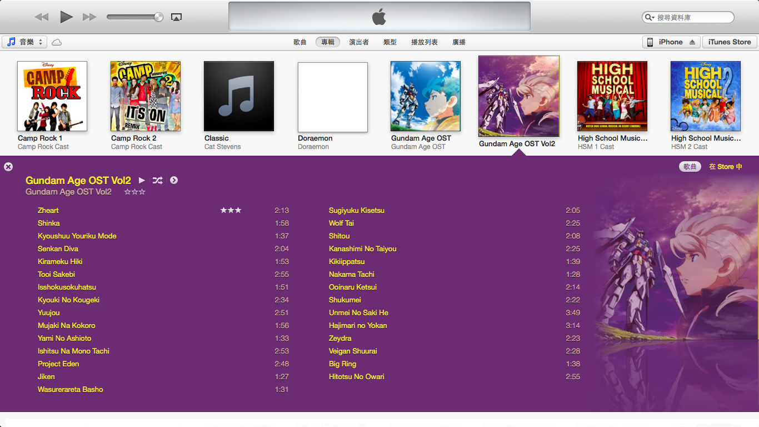Switch to the 演出者 tab
Image resolution: width=759 pixels, height=427 pixels.
[359, 42]
